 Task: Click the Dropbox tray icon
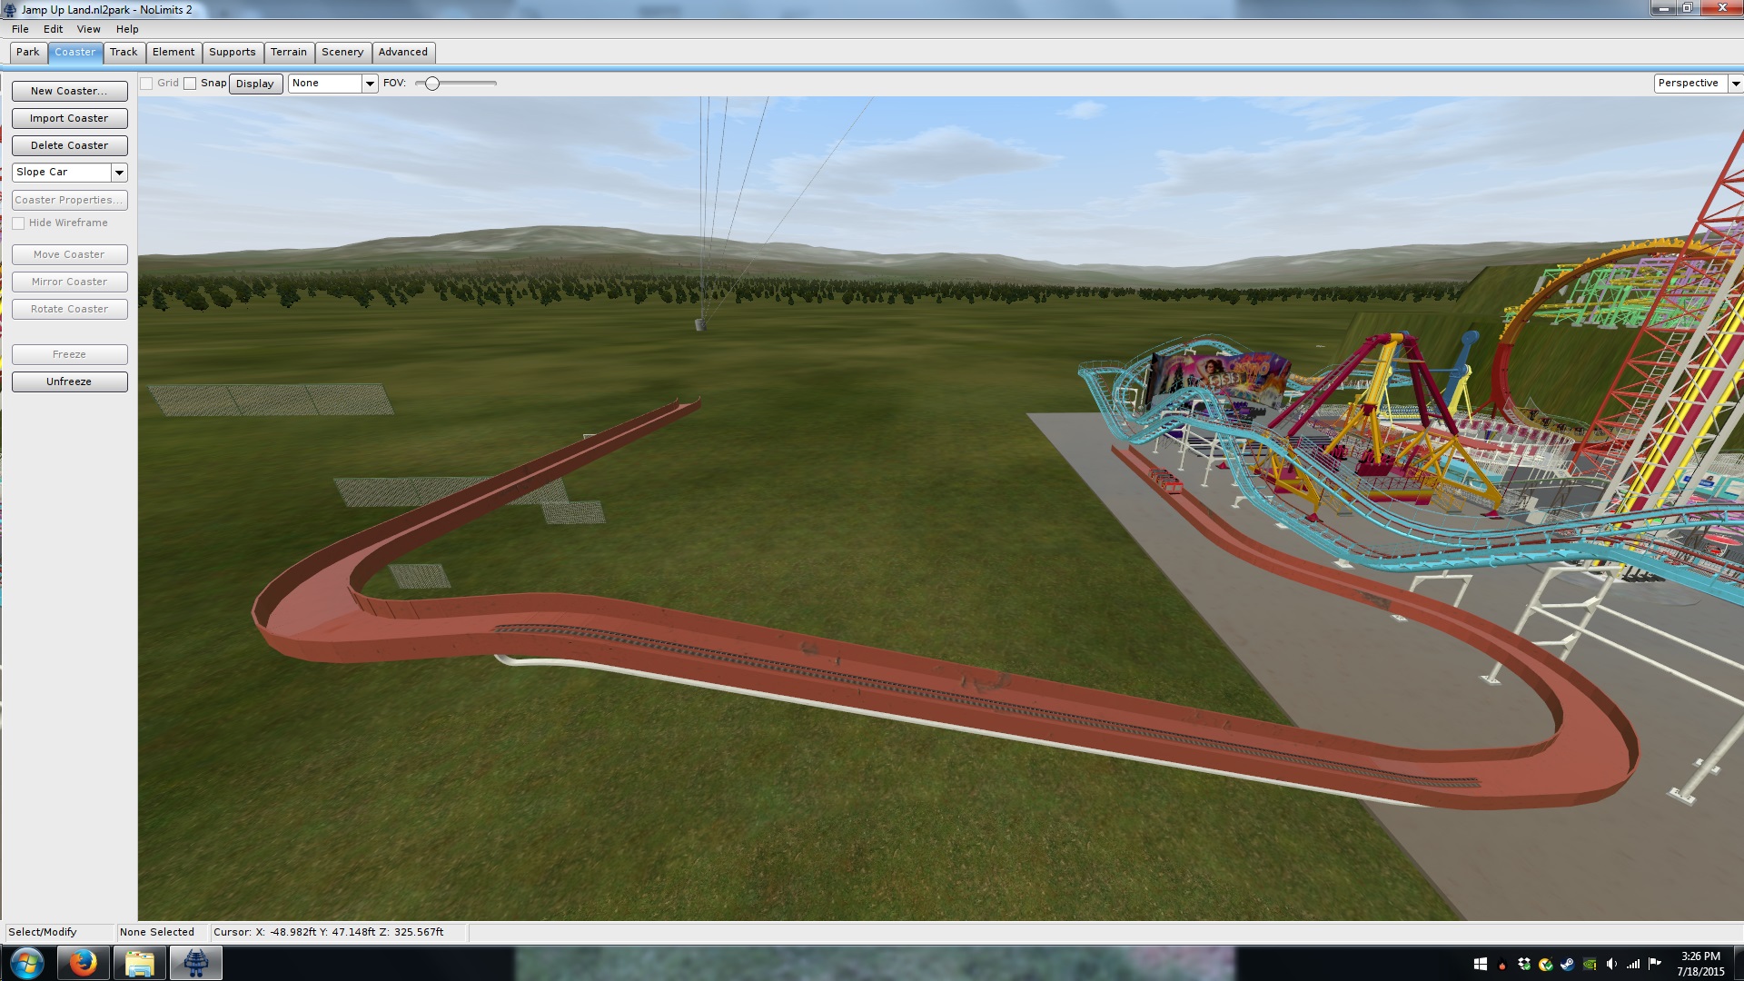tap(1524, 965)
